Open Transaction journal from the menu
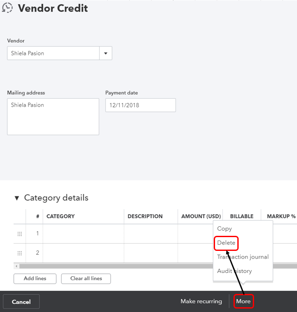Image resolution: width=297 pixels, height=312 pixels. [242, 257]
